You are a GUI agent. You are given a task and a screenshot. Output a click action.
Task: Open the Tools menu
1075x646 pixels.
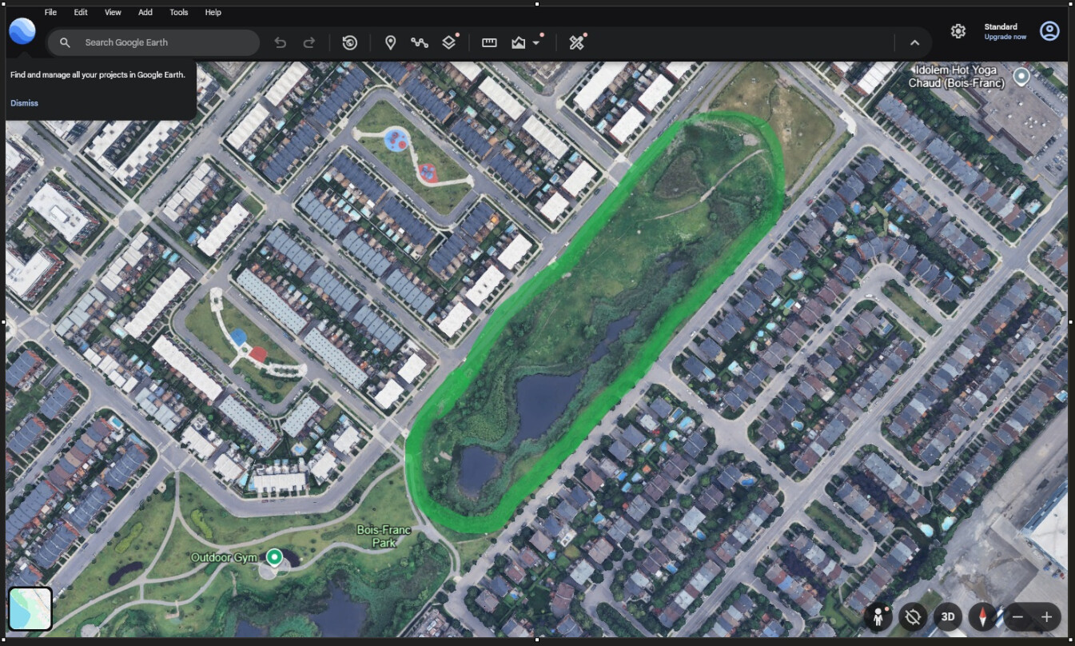[x=179, y=13]
